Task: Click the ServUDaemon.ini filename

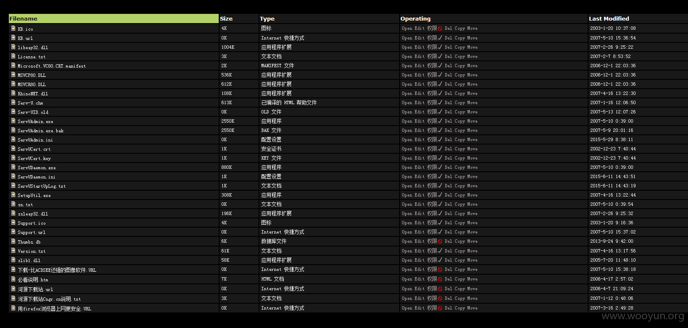Action: 37,177
